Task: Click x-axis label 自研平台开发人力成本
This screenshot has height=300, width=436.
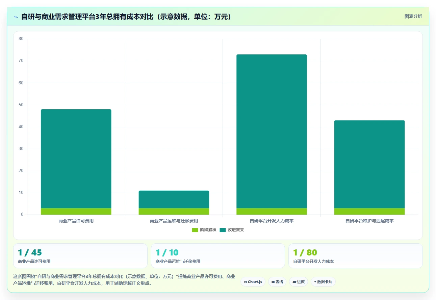Action: 272,221
